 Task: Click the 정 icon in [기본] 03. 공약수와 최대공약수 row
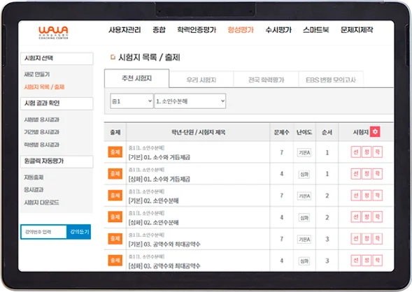pos(367,239)
